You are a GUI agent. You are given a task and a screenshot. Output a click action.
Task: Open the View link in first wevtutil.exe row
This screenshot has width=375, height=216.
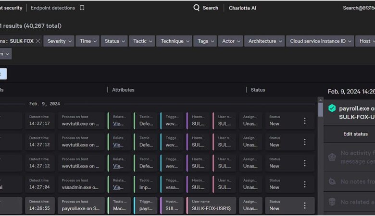coord(118,124)
